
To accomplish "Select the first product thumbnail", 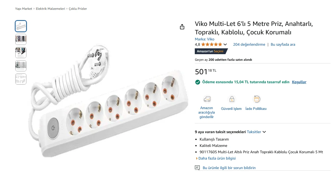I will (x=21, y=26).
